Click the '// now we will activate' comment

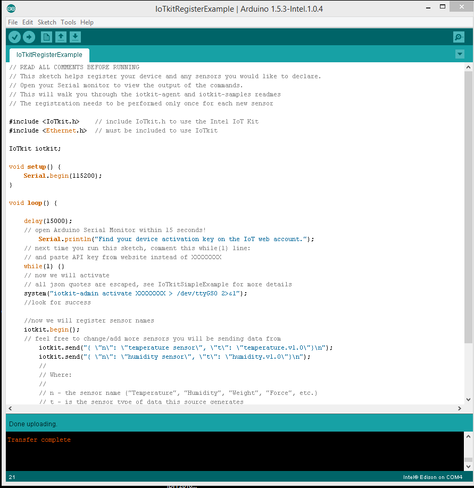[x=66, y=275]
